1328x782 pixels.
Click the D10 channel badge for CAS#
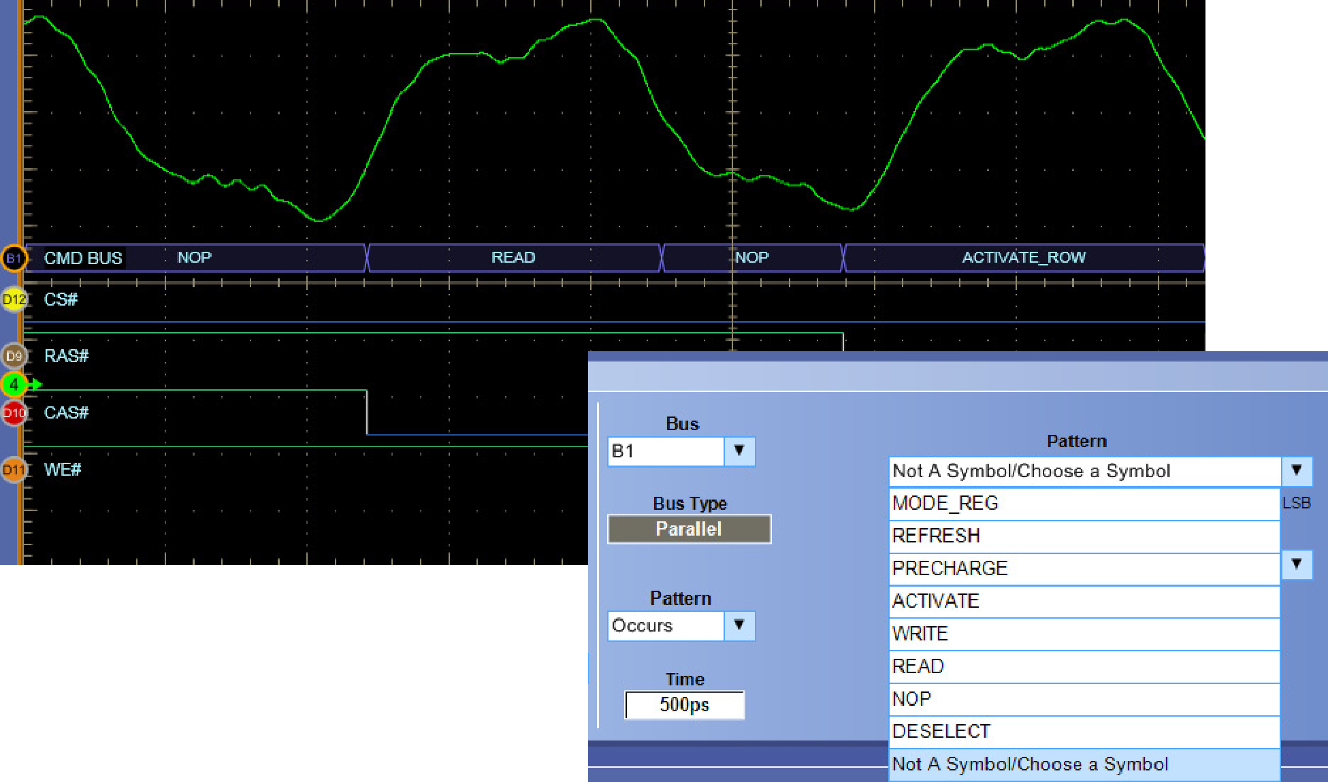pyautogui.click(x=14, y=412)
